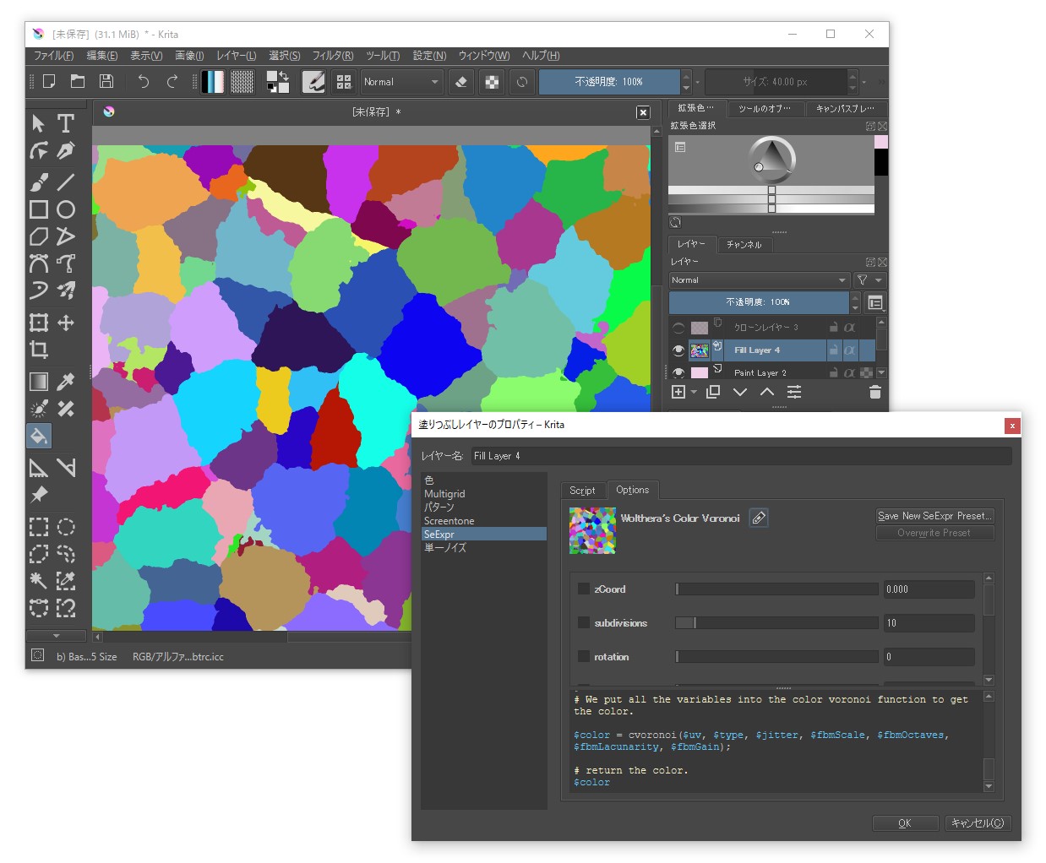Switch to the Script tab
Viewport: 1046px width, 863px height.
(x=582, y=490)
